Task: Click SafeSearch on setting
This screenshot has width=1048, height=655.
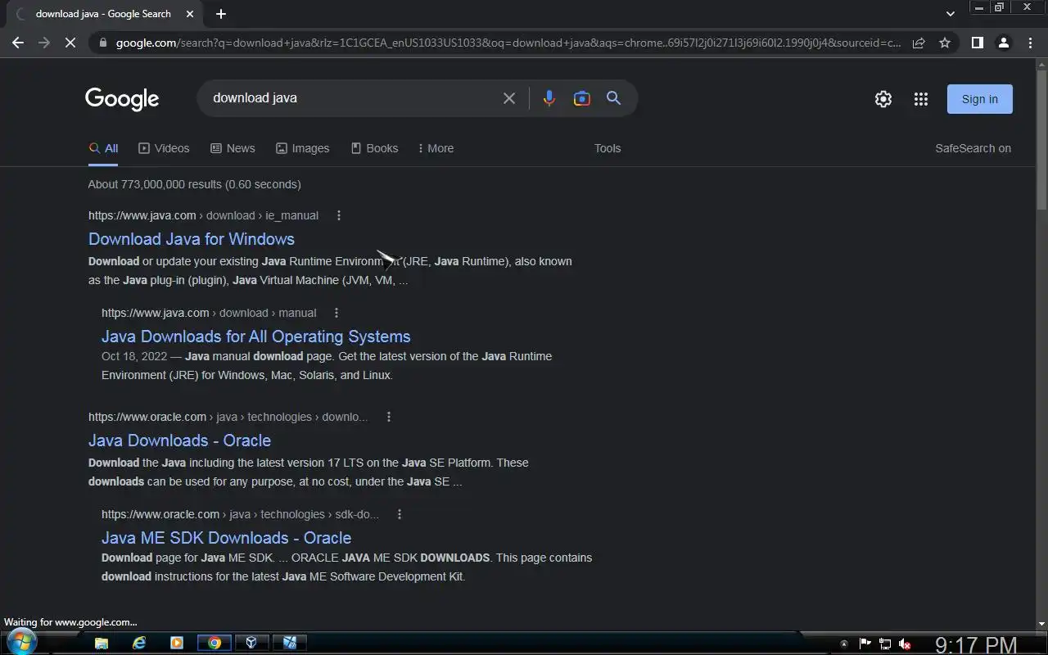Action: click(x=973, y=148)
